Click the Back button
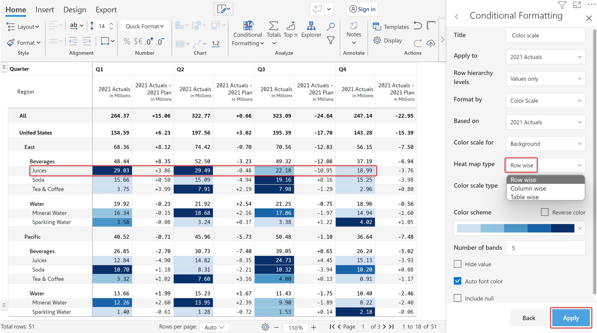 coord(529,318)
